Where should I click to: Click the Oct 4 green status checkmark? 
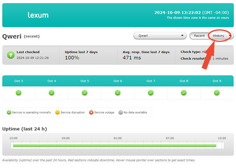[52, 93]
